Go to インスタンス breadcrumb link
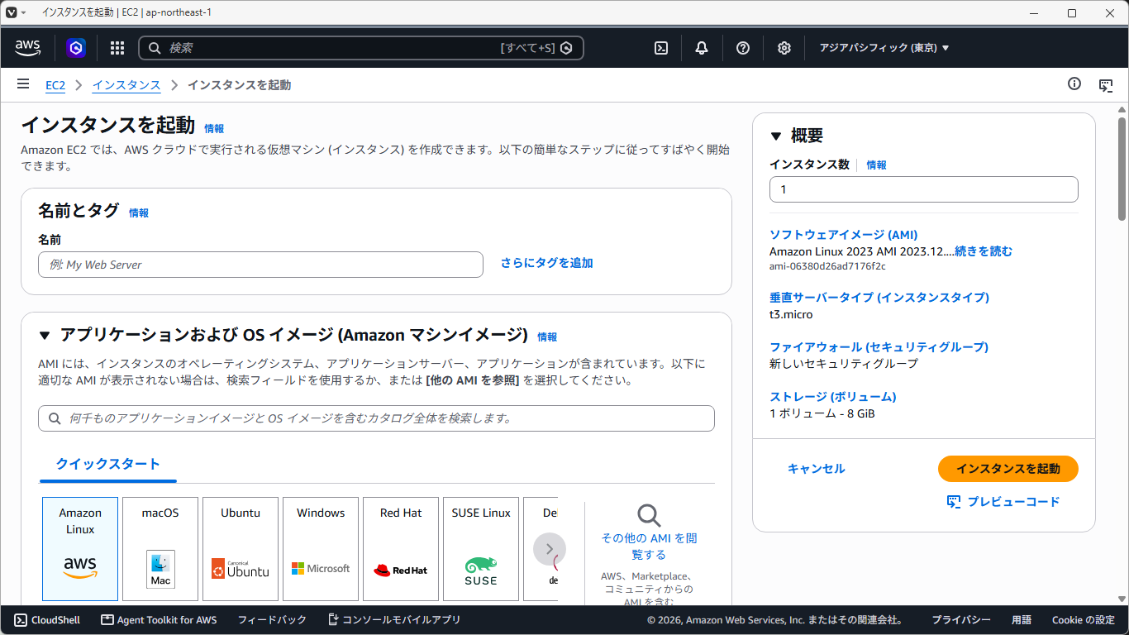Viewport: 1129px width, 635px height. pos(126,85)
